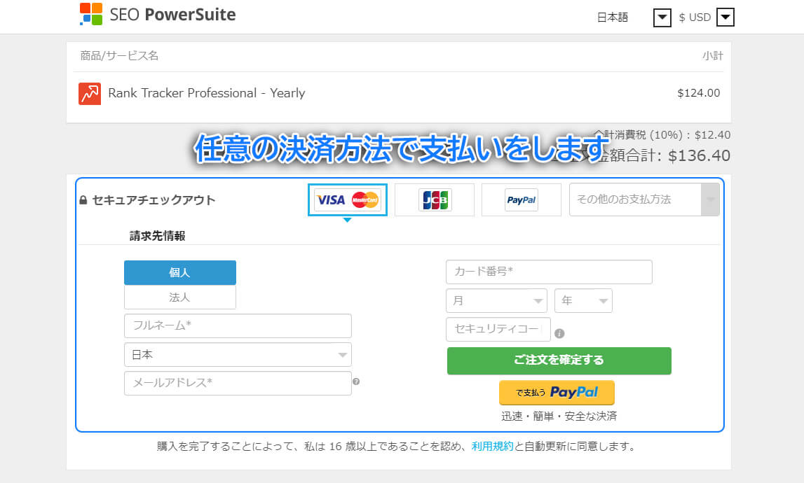Open the email address help icon

(x=356, y=381)
